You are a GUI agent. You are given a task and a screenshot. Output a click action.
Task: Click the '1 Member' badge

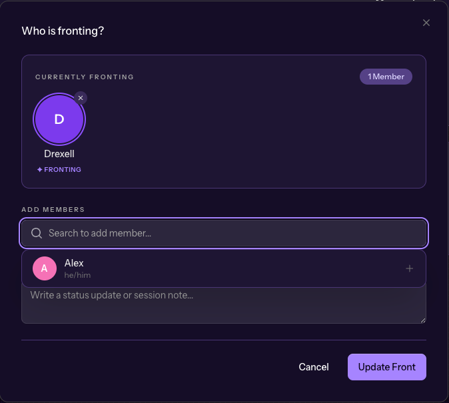click(386, 77)
